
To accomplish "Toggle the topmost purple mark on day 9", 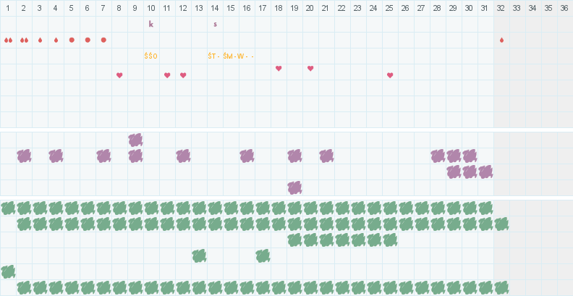I will pyautogui.click(x=135, y=140).
